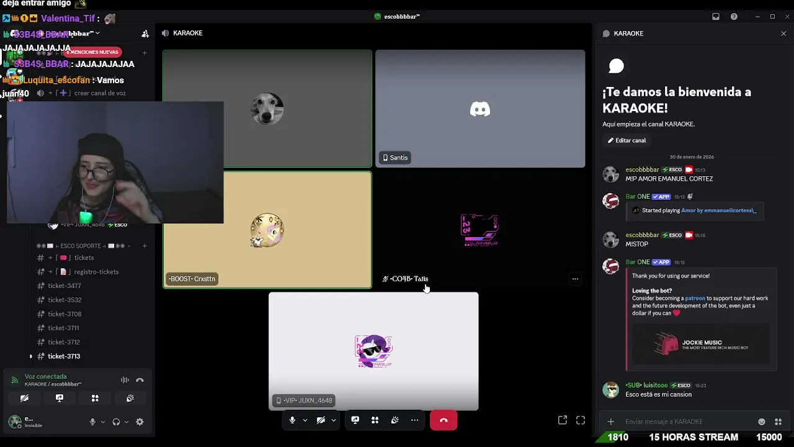Image resolution: width=794 pixels, height=447 pixels.
Task: Open user settings gear
Action: [x=140, y=422]
